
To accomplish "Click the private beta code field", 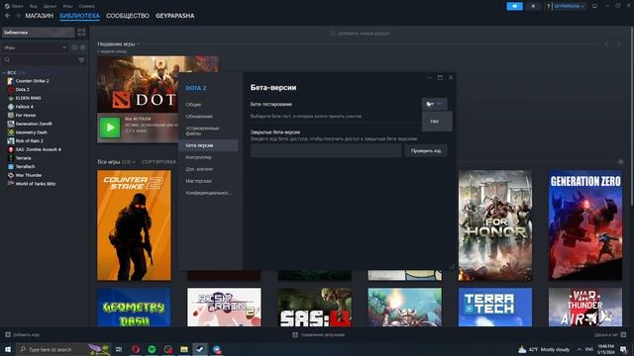I will 326,151.
